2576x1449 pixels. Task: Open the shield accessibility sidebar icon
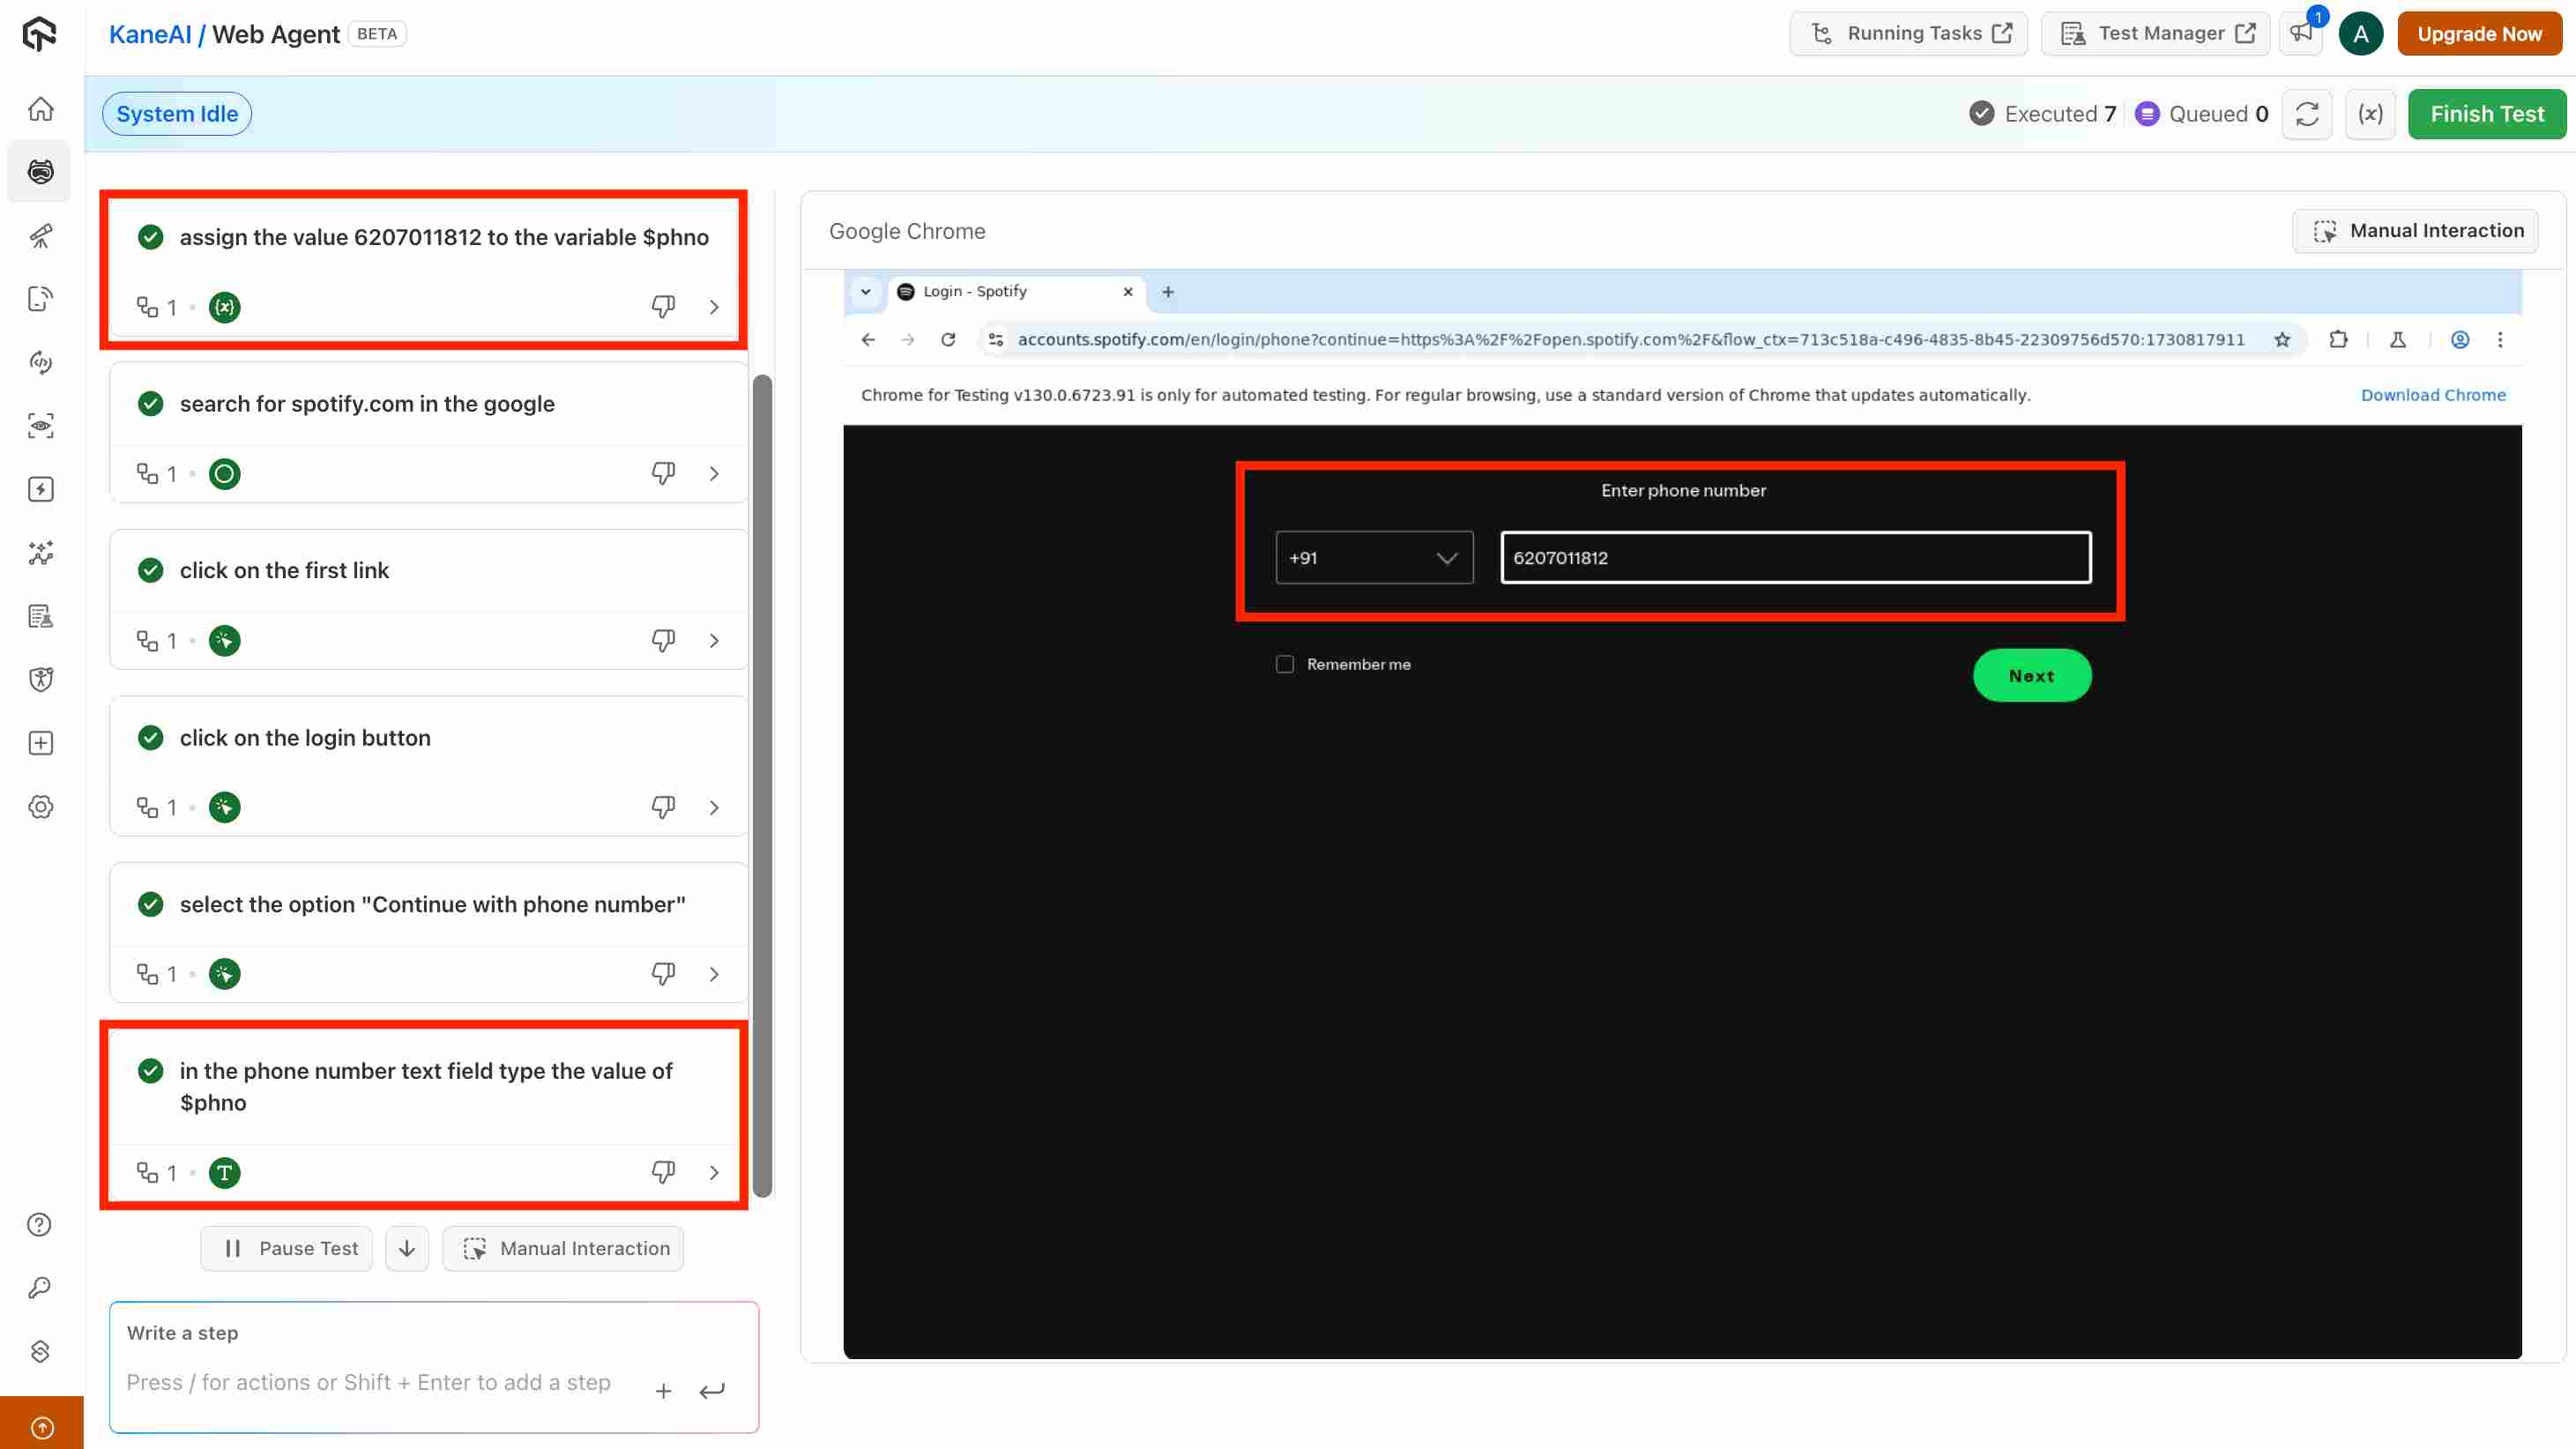40,680
